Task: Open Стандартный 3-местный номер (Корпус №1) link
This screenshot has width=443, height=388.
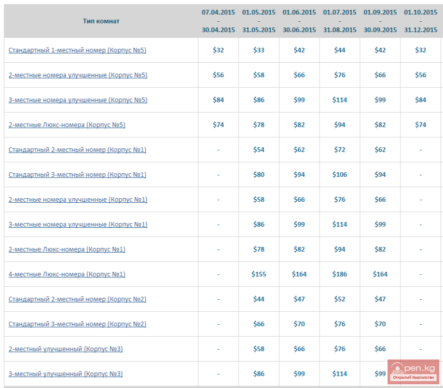Action: 77,175
